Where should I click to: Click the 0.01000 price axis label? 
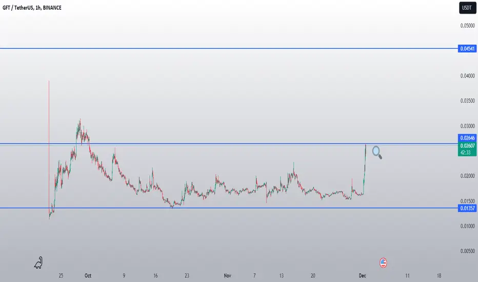[x=467, y=226]
